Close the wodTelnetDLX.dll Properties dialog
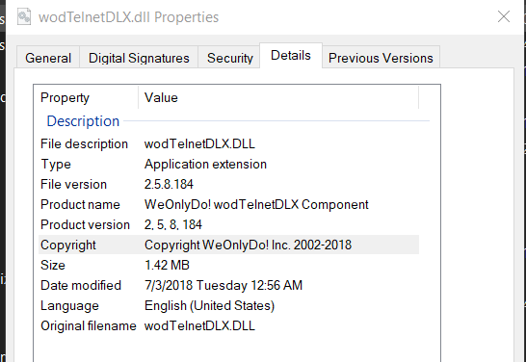This screenshot has height=362, width=526. click(x=504, y=16)
